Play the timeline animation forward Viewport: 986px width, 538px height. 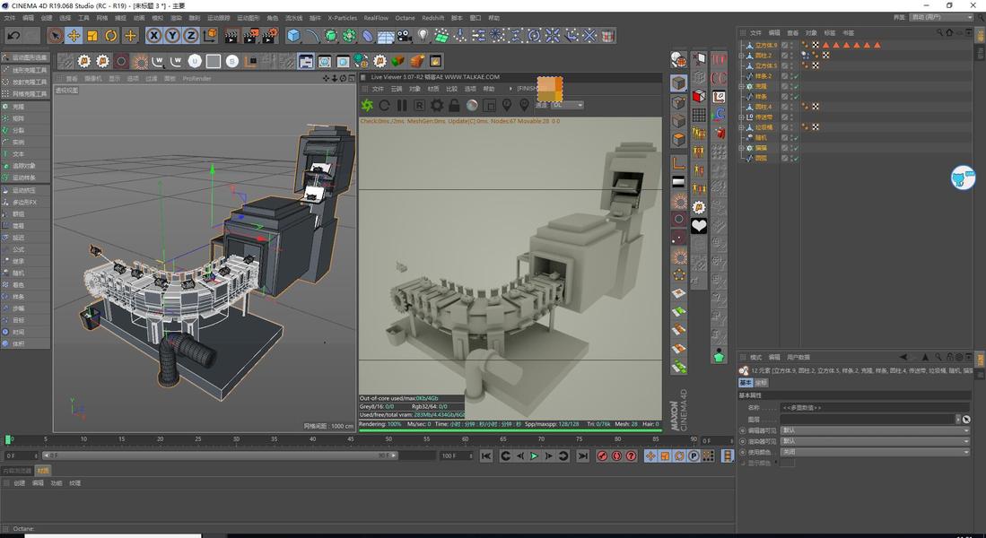pyautogui.click(x=535, y=456)
